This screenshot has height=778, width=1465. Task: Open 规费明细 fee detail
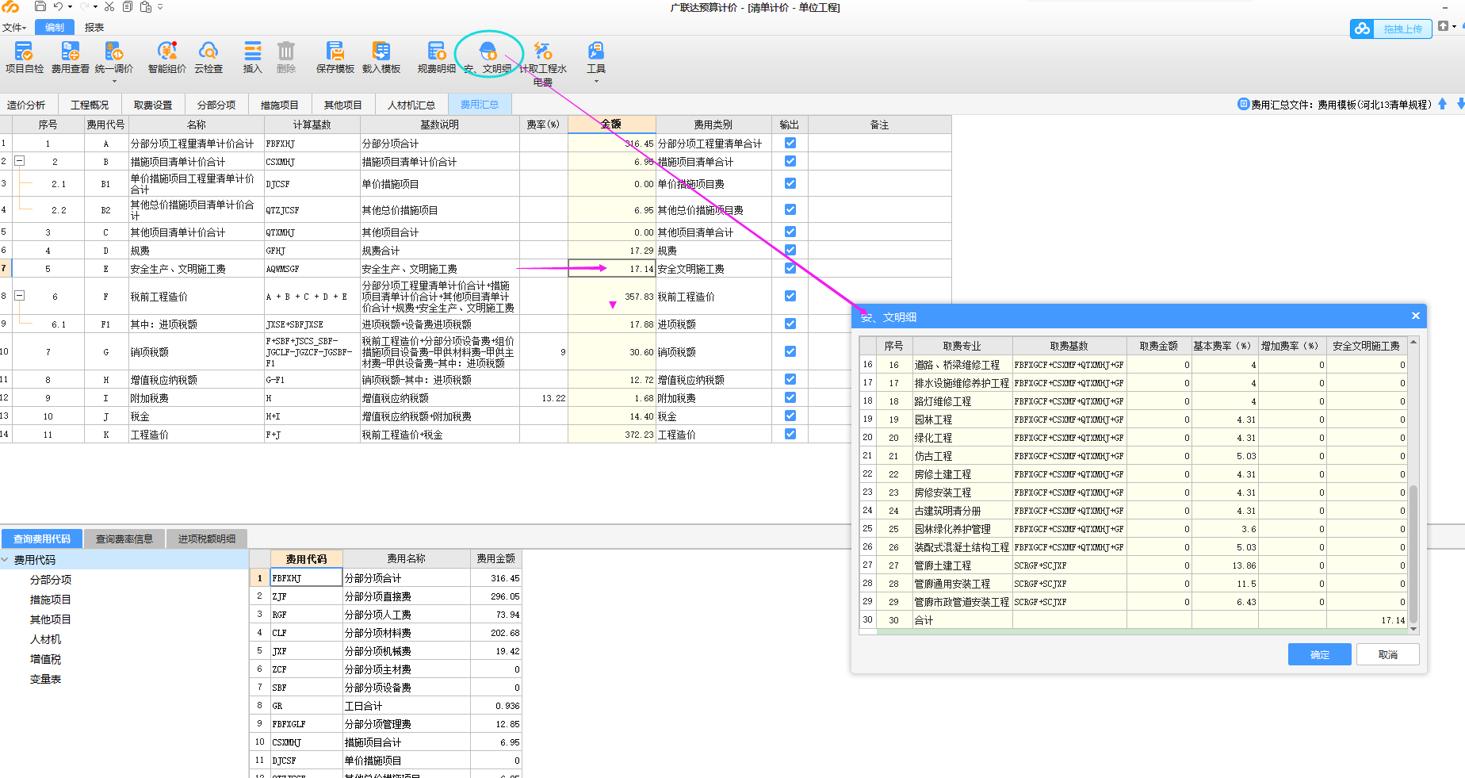[x=437, y=58]
